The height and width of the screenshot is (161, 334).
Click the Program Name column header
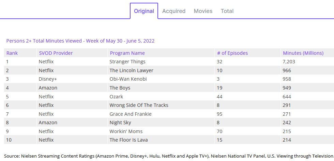point(127,53)
